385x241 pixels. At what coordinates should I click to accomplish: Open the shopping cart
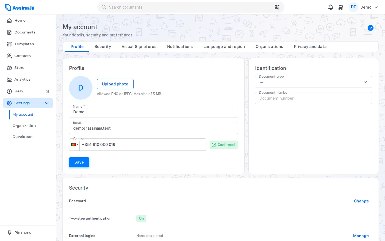point(341,7)
